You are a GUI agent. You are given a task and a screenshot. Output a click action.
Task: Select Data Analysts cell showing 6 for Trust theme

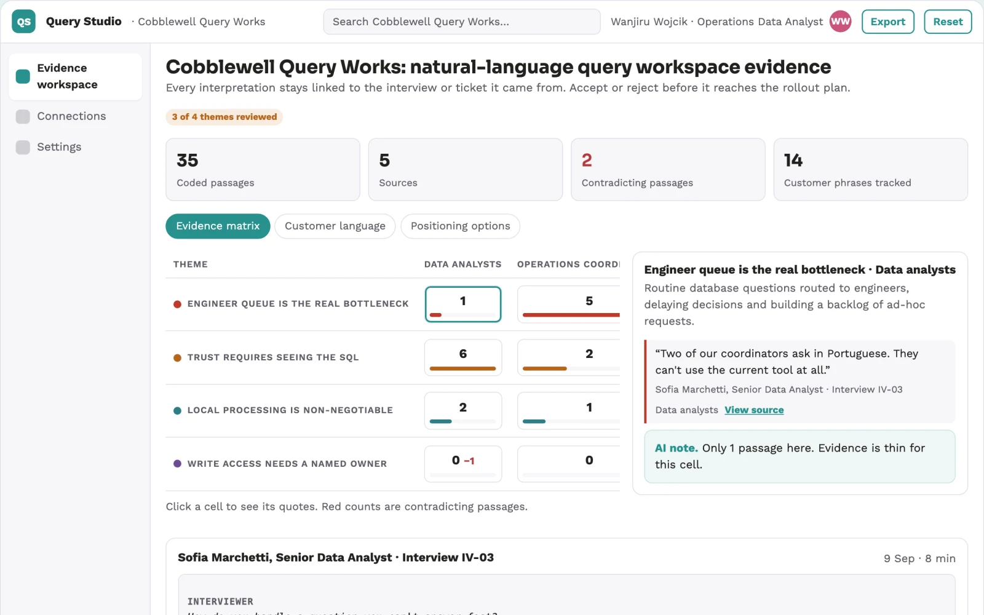[463, 357]
